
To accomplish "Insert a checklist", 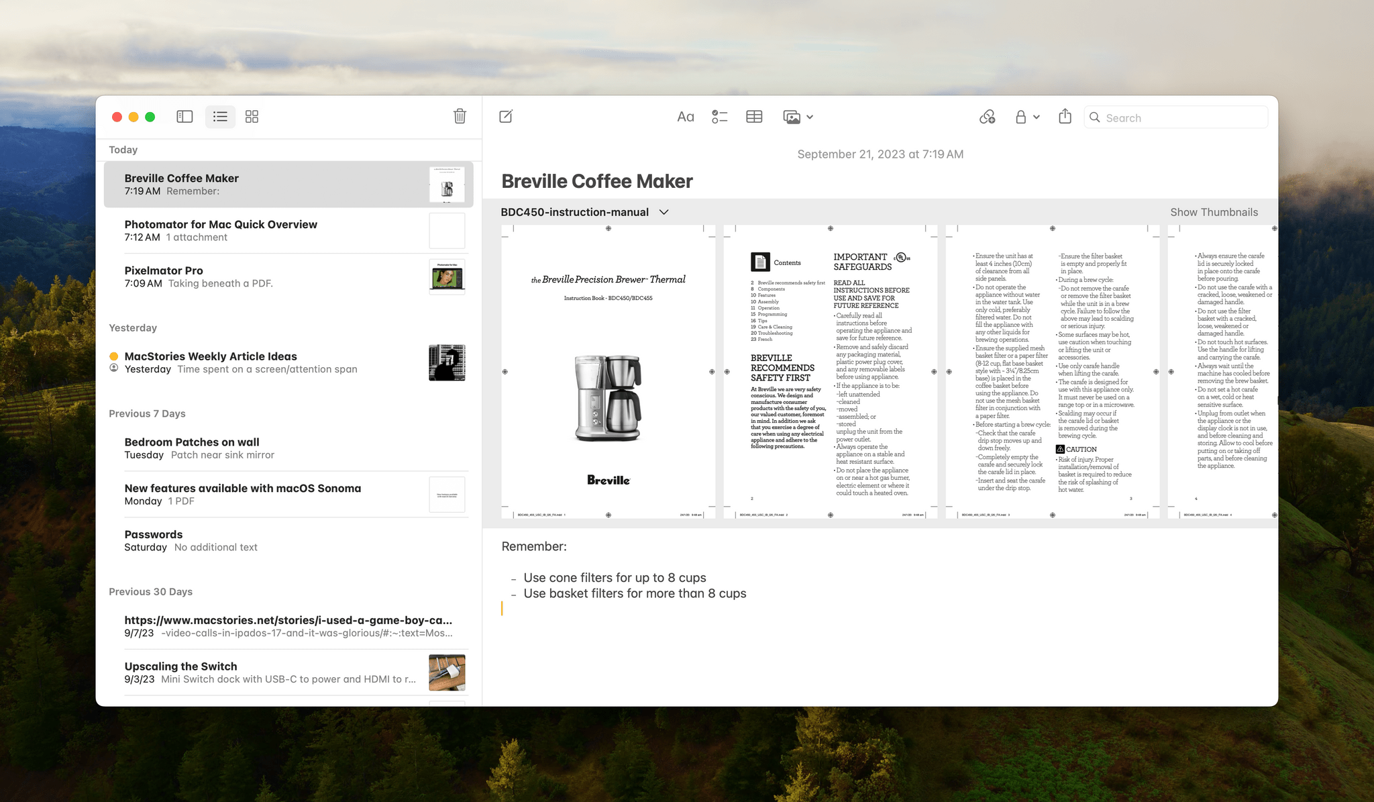I will (719, 117).
